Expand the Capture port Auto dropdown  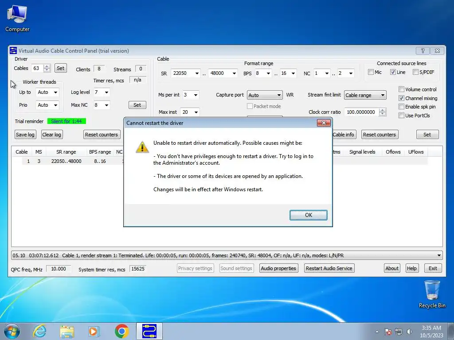[265, 95]
